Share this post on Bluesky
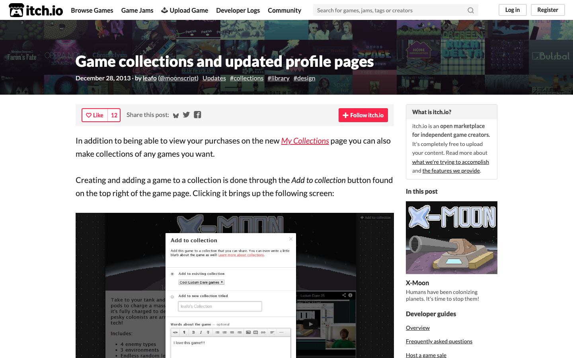This screenshot has width=573, height=358. 176,115
